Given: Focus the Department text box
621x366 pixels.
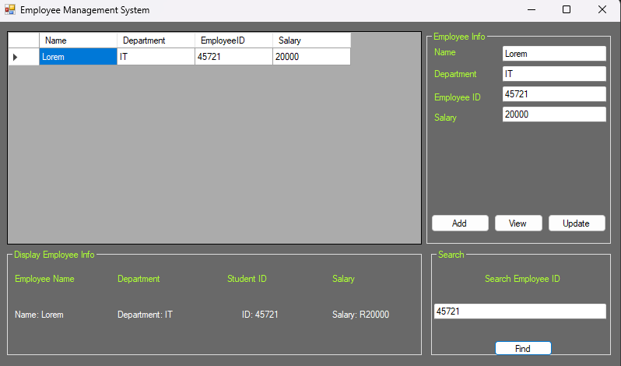Looking at the screenshot, I should pos(553,74).
